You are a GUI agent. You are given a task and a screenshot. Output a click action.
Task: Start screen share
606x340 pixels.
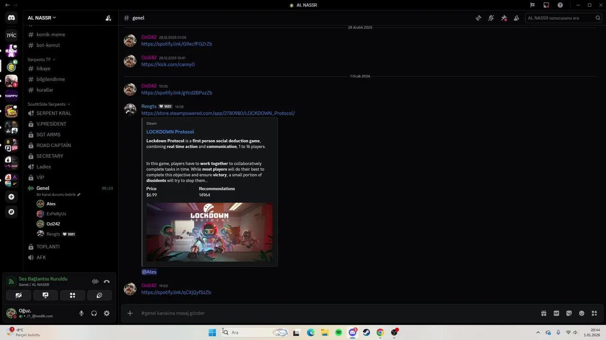pos(45,295)
